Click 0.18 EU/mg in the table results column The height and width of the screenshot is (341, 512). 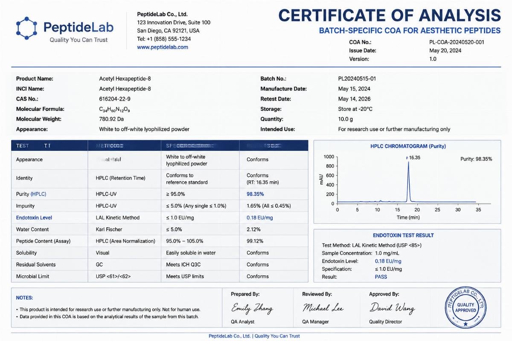(260, 217)
